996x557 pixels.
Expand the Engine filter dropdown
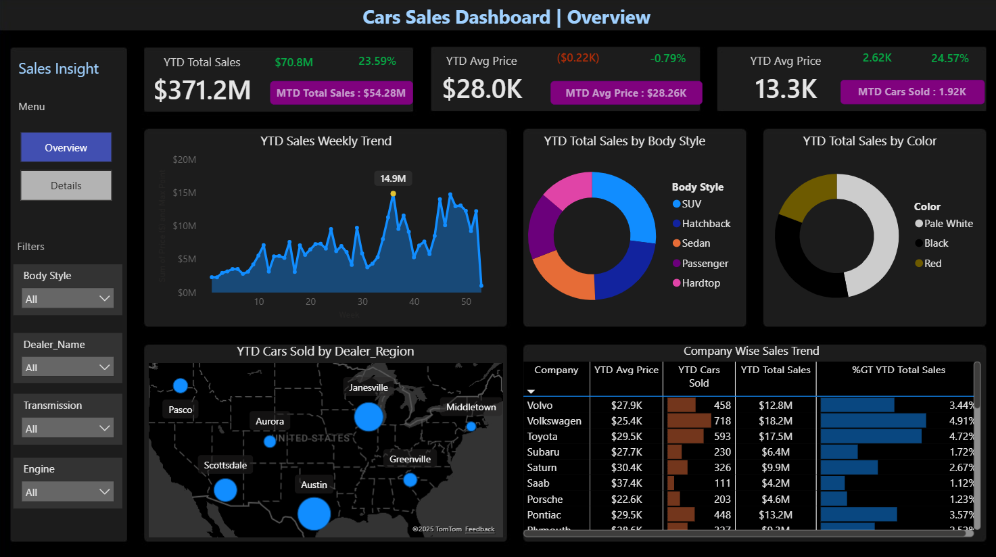68,492
